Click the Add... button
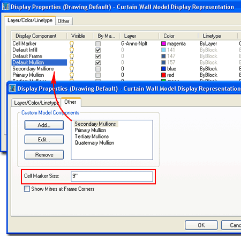This screenshot has width=241, height=236. (x=44, y=125)
